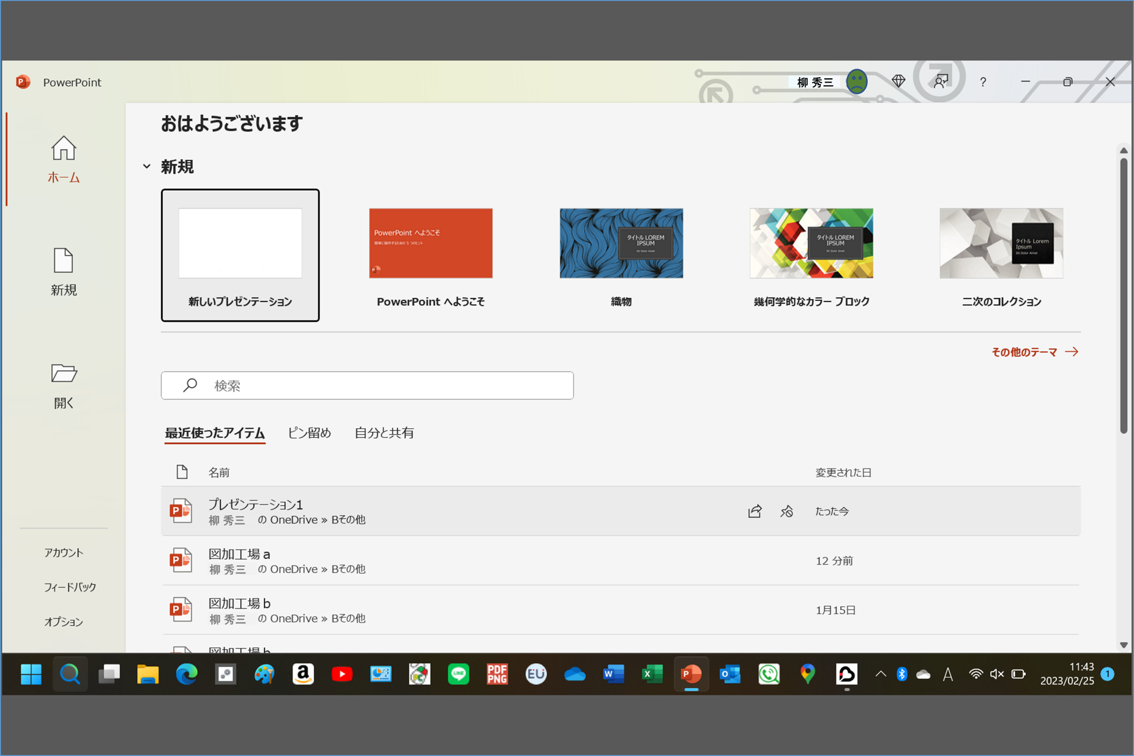Open OneDrive from the taskbar
Viewport: 1134px width, 756px height.
tap(575, 674)
